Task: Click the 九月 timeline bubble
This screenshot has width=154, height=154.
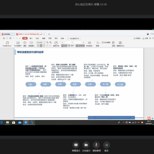Action: [x=75, y=84]
